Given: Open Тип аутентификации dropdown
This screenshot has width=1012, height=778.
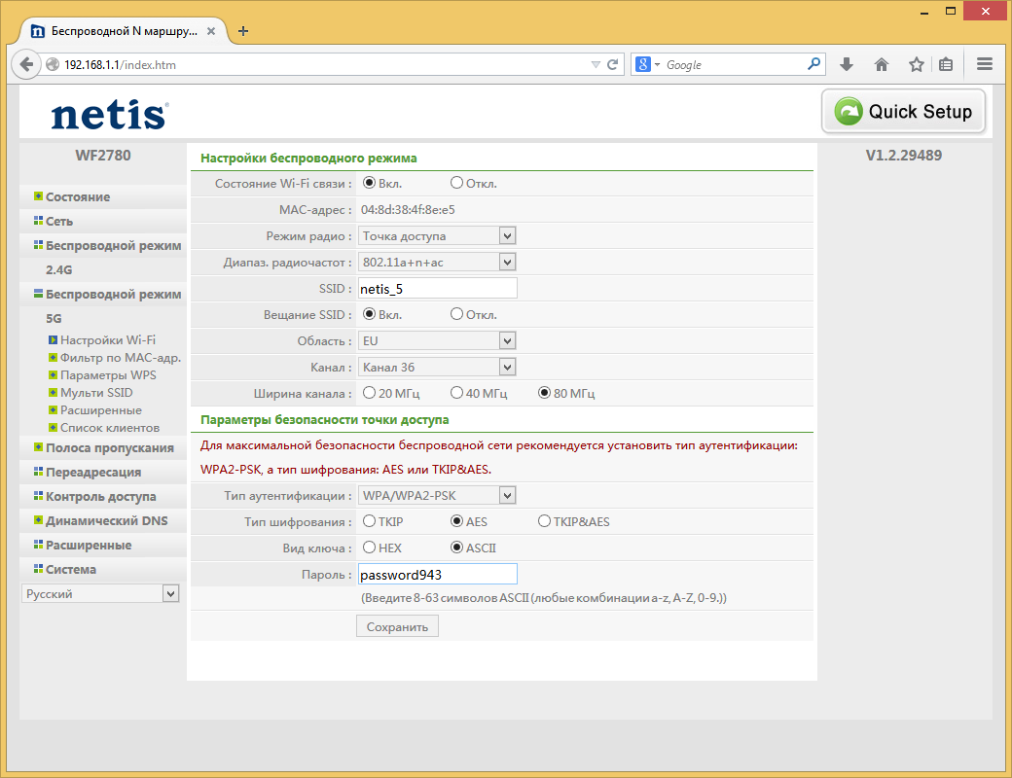Looking at the screenshot, I should 437,495.
